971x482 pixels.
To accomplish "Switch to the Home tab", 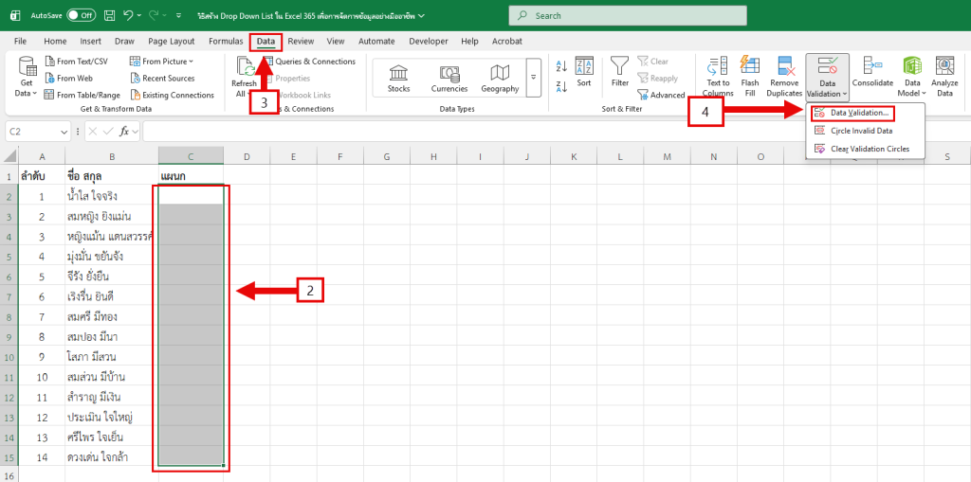I will pyautogui.click(x=55, y=42).
